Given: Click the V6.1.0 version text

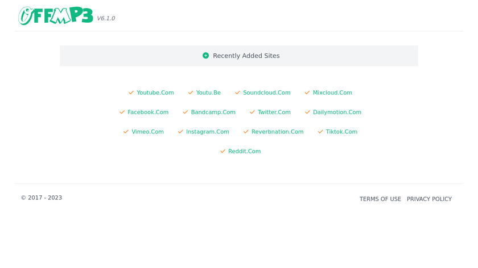Looking at the screenshot, I should pos(106,18).
